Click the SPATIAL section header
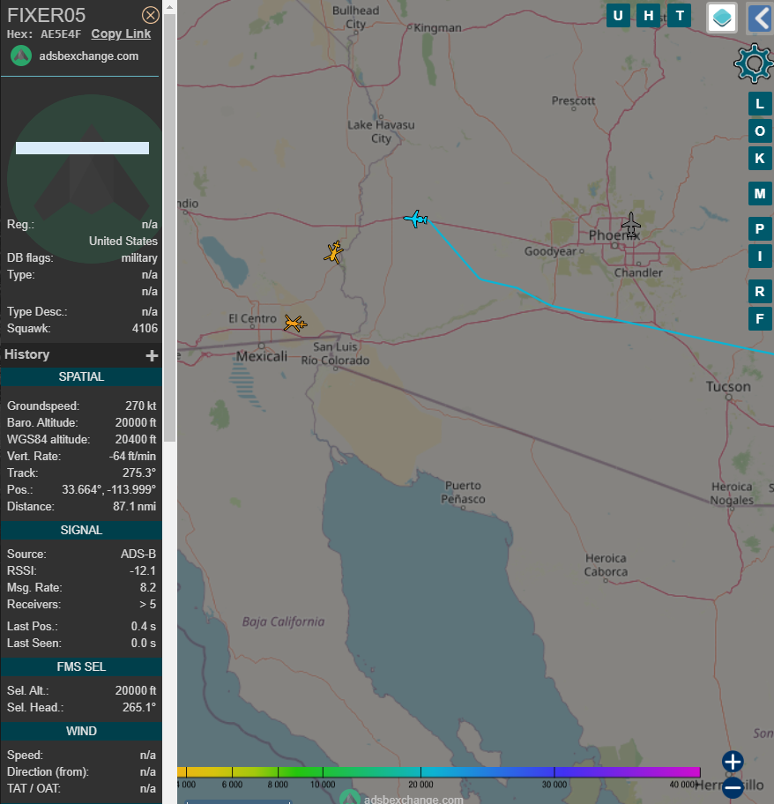 81,377
